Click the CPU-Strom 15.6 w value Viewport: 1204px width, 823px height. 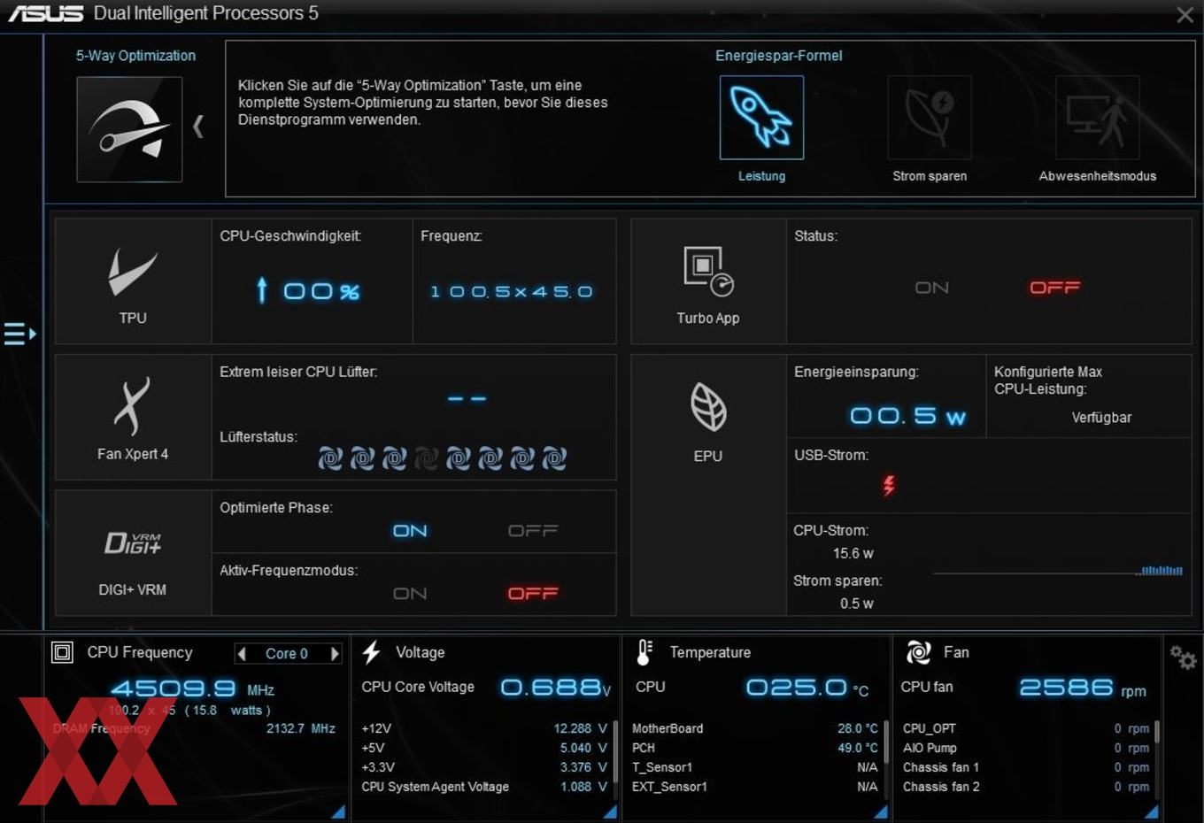(x=853, y=553)
